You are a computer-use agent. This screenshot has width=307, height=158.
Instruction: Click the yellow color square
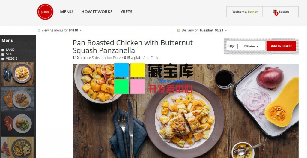138,70
